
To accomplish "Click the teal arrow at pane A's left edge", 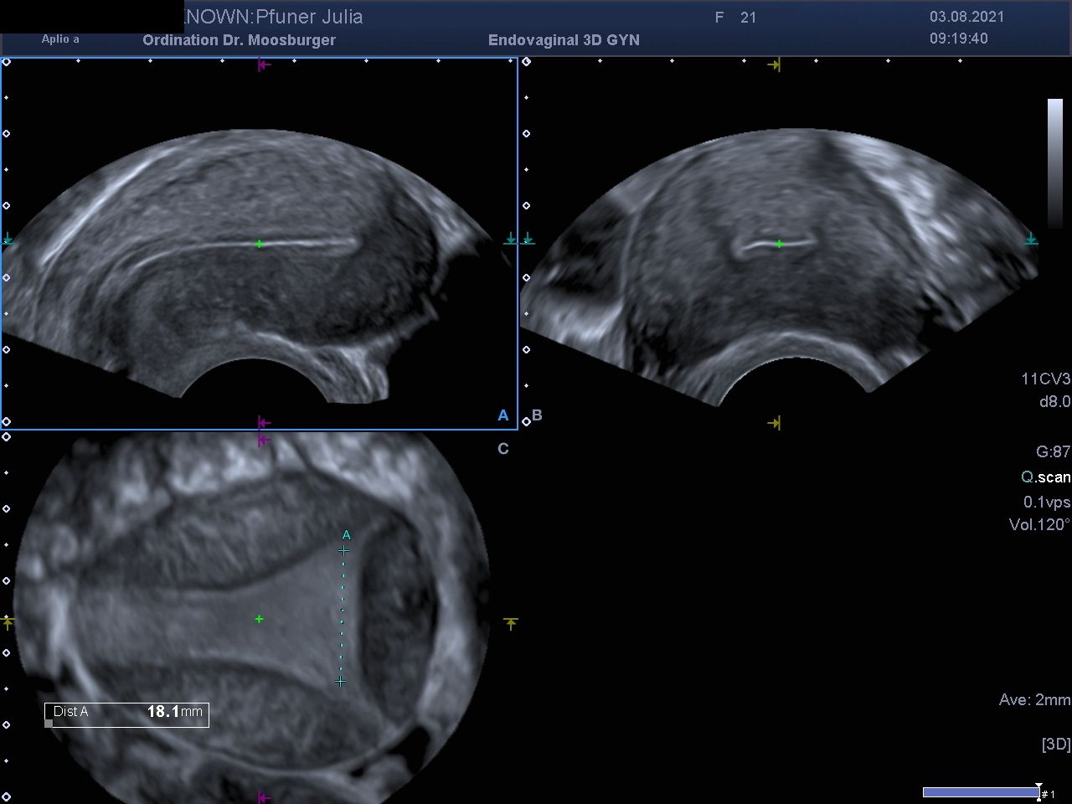I will [8, 240].
